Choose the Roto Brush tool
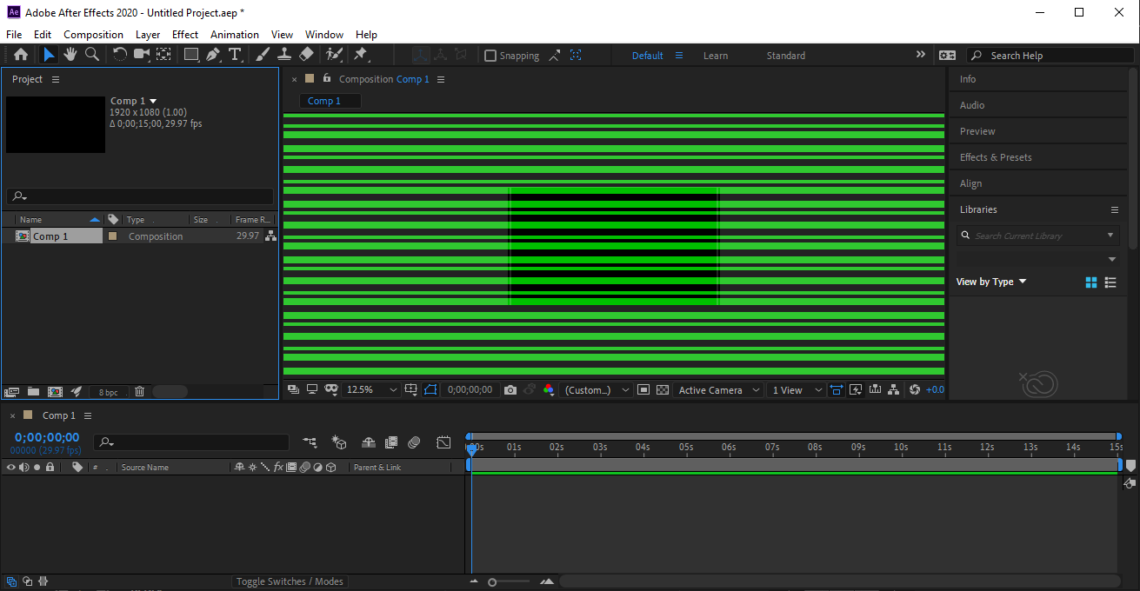Screen dimensions: 1140x591 pos(333,54)
